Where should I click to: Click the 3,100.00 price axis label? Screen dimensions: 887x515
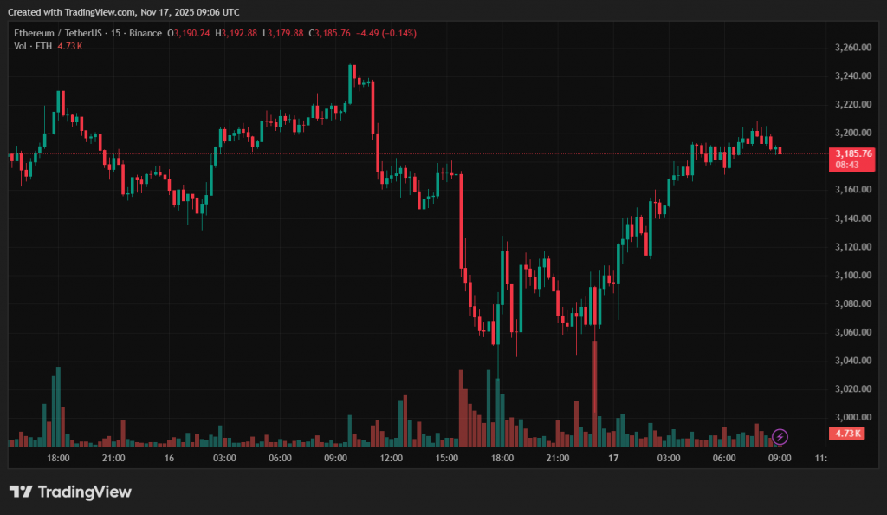pos(851,276)
